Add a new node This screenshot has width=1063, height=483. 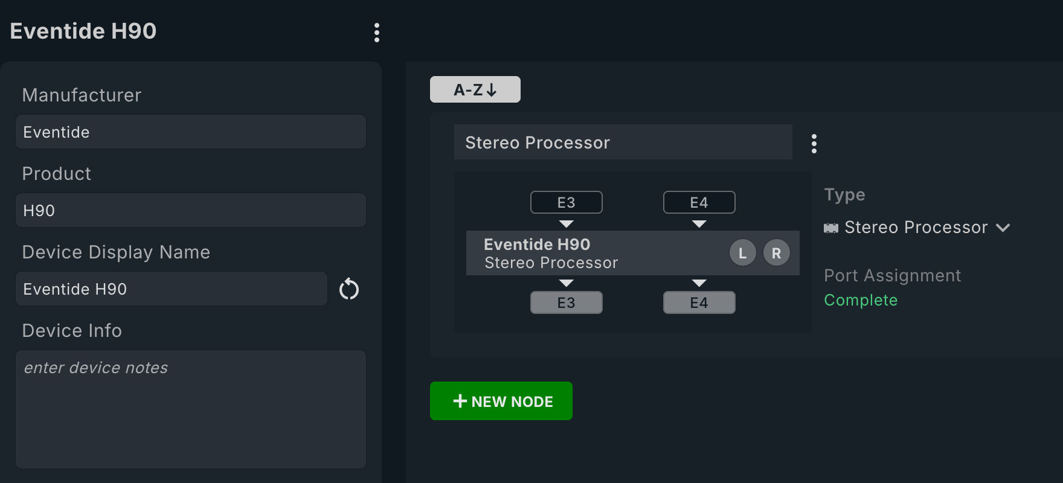click(x=501, y=401)
